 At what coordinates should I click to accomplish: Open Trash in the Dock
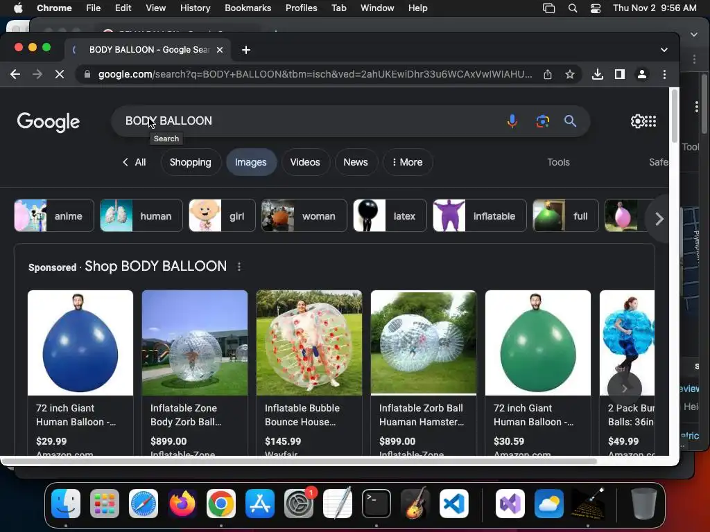(644, 504)
